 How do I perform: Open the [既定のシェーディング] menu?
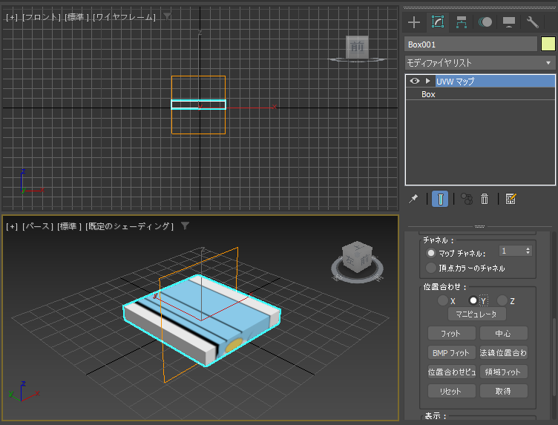pyautogui.click(x=129, y=226)
